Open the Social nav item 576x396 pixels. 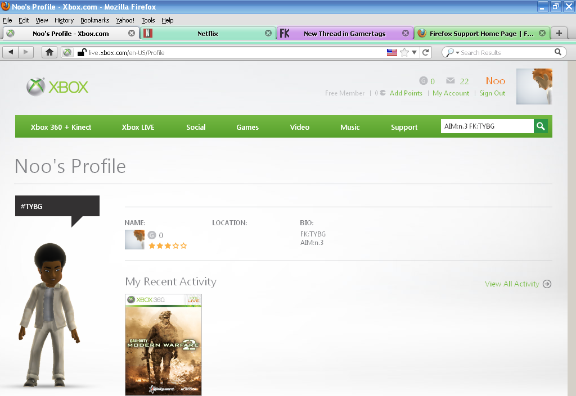(x=196, y=128)
